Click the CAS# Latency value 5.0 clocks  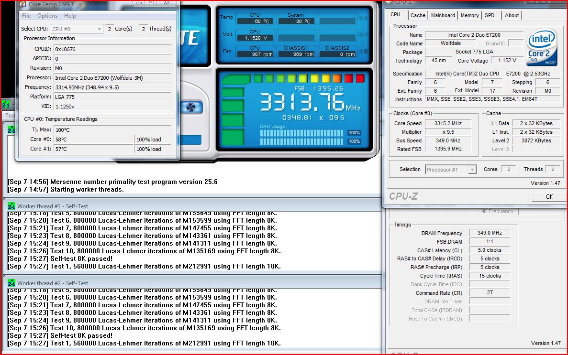click(x=490, y=250)
